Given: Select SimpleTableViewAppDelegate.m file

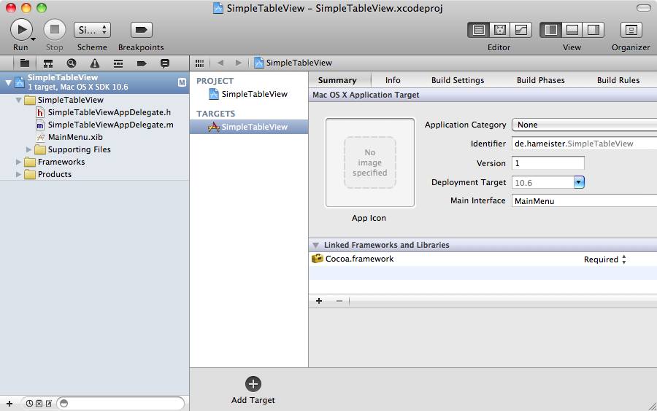Looking at the screenshot, I should pyautogui.click(x=110, y=125).
